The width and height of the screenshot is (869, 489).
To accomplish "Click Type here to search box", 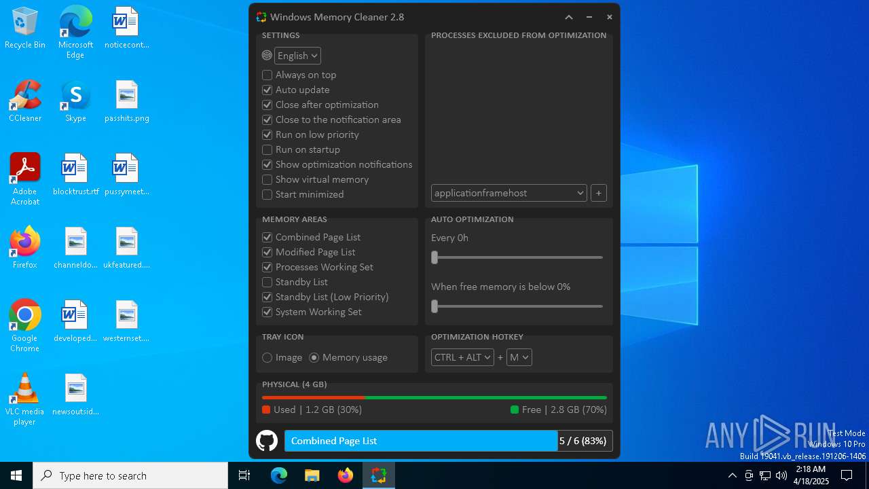I will click(x=130, y=475).
